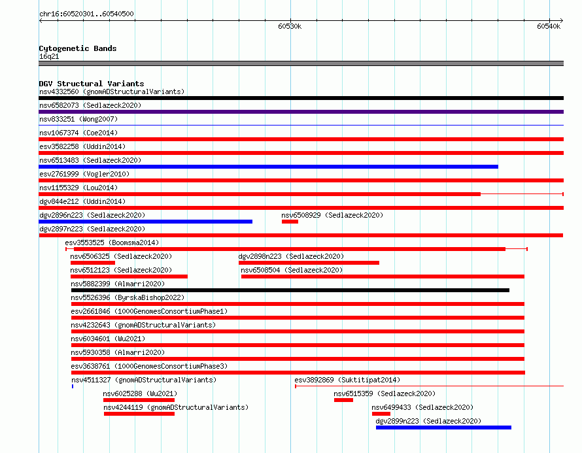This screenshot has height=453, width=582.
Task: Click the blue dgv2899n223 variant bar
Action: click(x=443, y=428)
